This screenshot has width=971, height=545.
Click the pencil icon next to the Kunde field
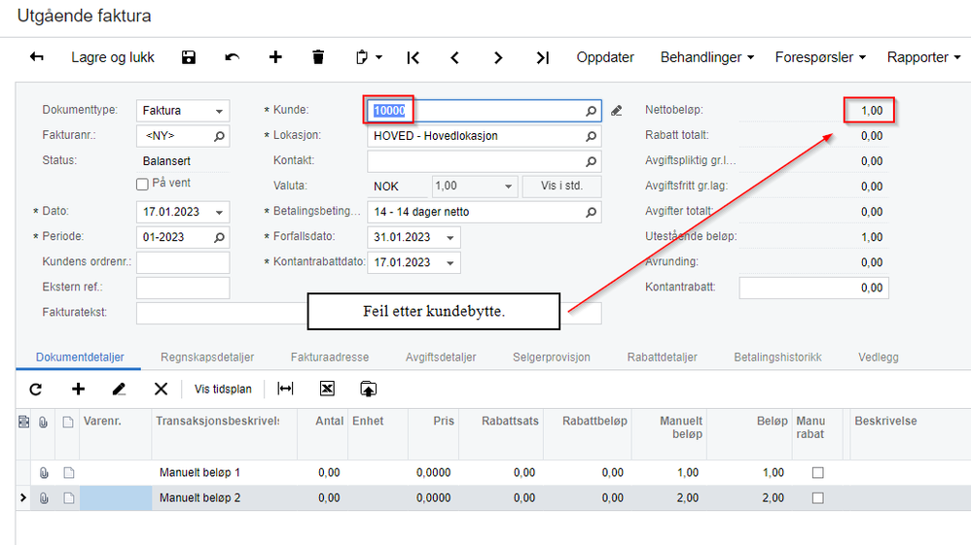(x=616, y=111)
